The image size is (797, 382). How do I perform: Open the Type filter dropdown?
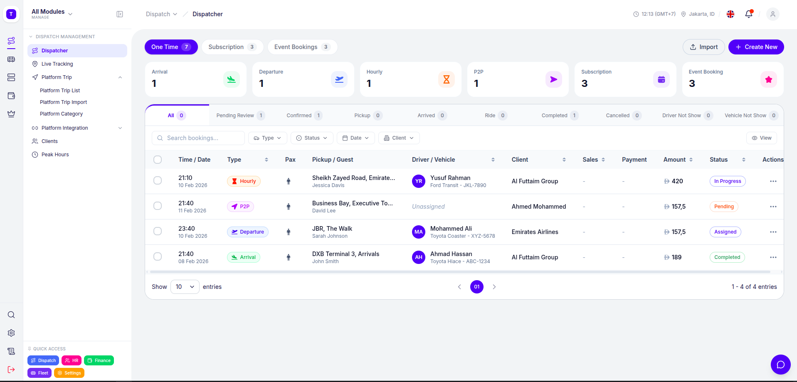click(267, 138)
